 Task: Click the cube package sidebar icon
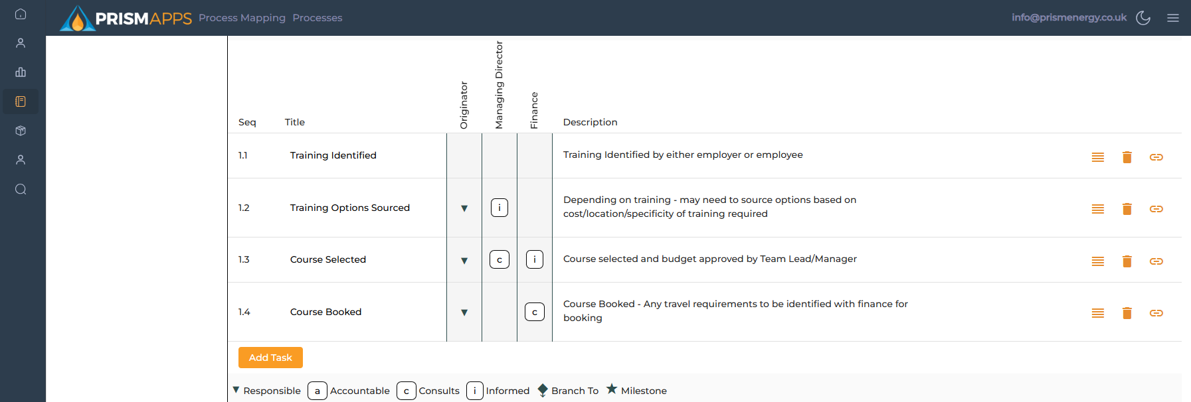(21, 131)
